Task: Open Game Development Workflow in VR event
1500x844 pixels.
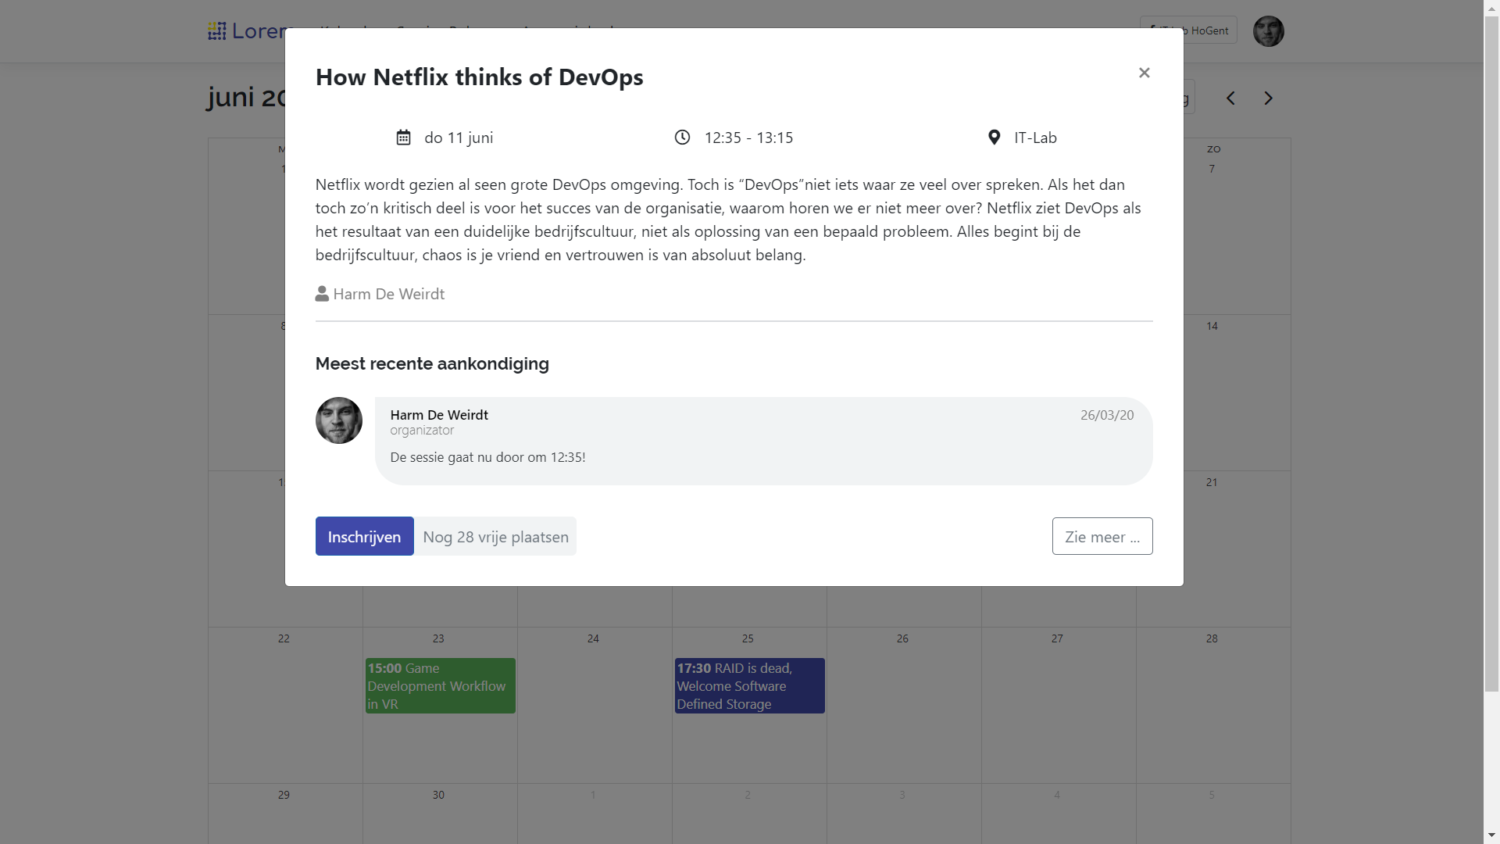Action: 440,686
